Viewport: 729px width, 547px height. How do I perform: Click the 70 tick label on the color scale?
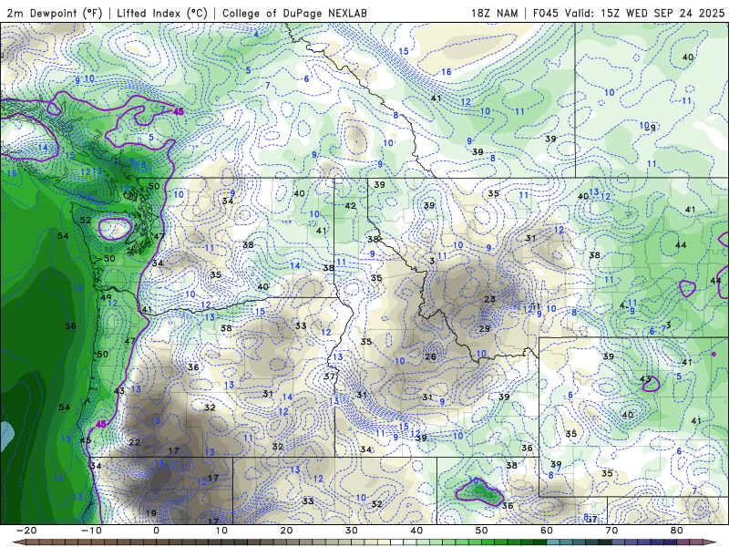[x=611, y=531]
